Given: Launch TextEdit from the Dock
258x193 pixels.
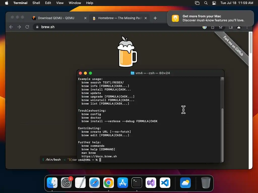Looking at the screenshot, I should coord(80,183).
